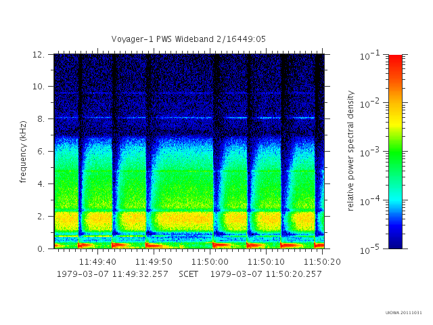Image resolution: width=433 pixels, height=325 pixels.
Task: Click the 10^-1 colorbar tick label
Action: coord(371,56)
